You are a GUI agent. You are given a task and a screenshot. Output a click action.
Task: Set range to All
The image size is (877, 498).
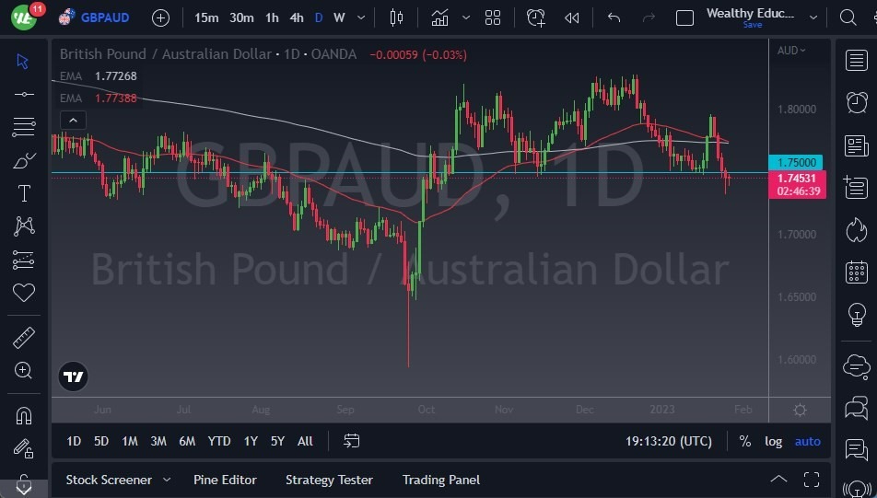click(x=305, y=441)
